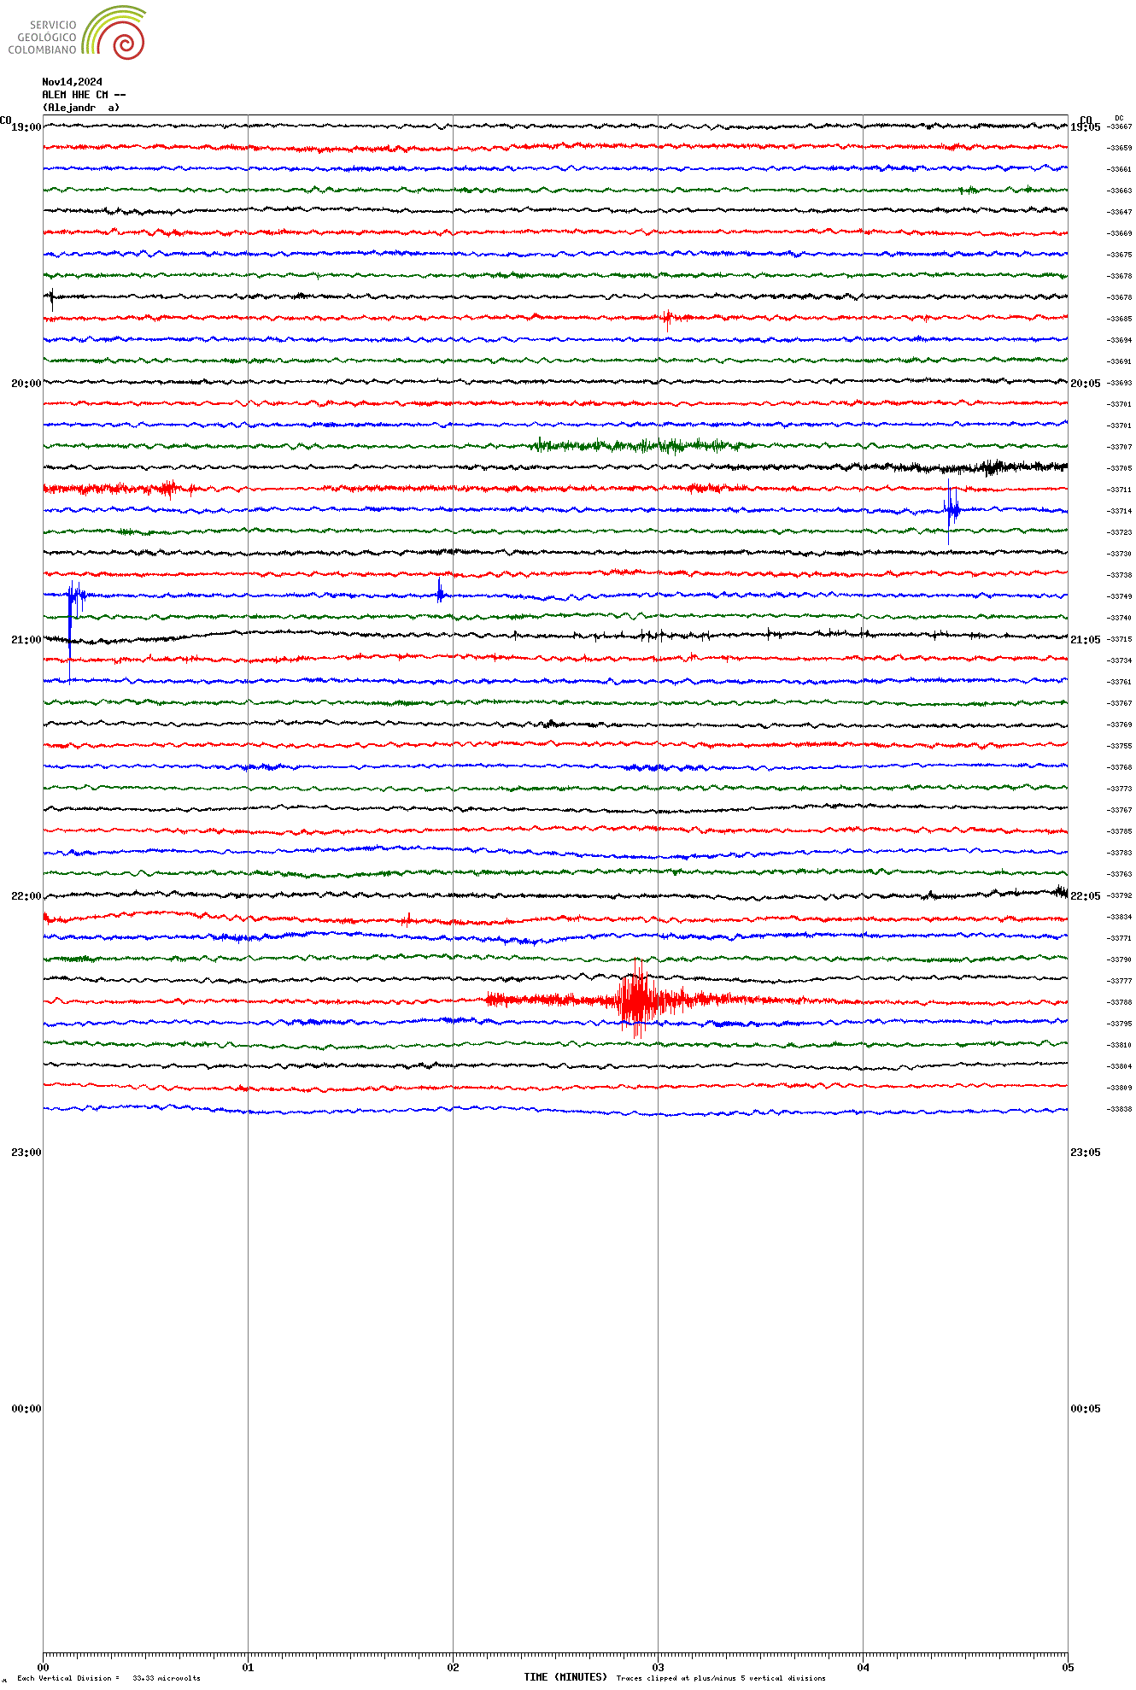The height and width of the screenshot is (1690, 1136).
Task: Click the 21:05 right time label
Action: pyautogui.click(x=1085, y=640)
